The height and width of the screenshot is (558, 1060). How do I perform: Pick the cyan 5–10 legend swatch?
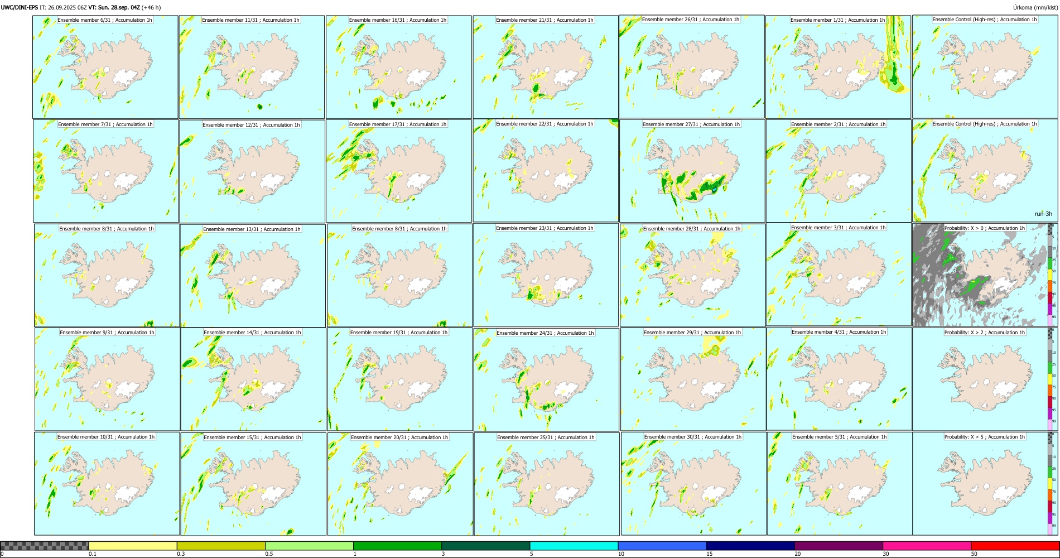coord(574,546)
